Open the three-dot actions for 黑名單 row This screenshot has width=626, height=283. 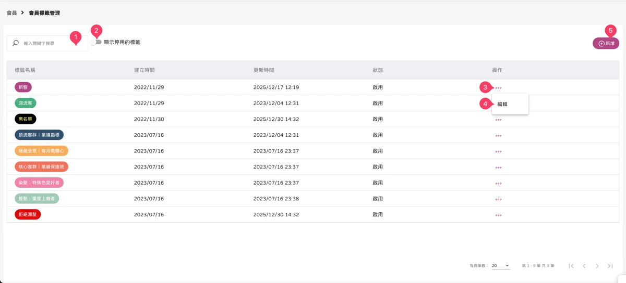(x=499, y=119)
